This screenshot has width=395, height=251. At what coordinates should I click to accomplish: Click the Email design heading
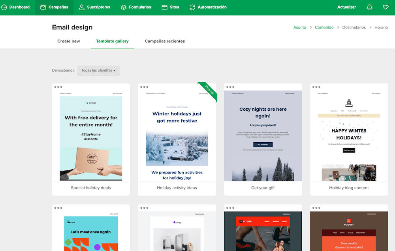coord(72,27)
